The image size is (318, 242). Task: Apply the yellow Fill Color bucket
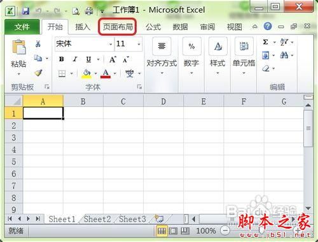pyautogui.click(x=86, y=73)
